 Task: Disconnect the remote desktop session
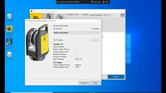click(x=96, y=2)
